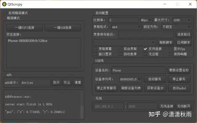Click the 选择路径 button
Image resolution: width=197 pixels, height=123 pixels.
click(x=184, y=34)
